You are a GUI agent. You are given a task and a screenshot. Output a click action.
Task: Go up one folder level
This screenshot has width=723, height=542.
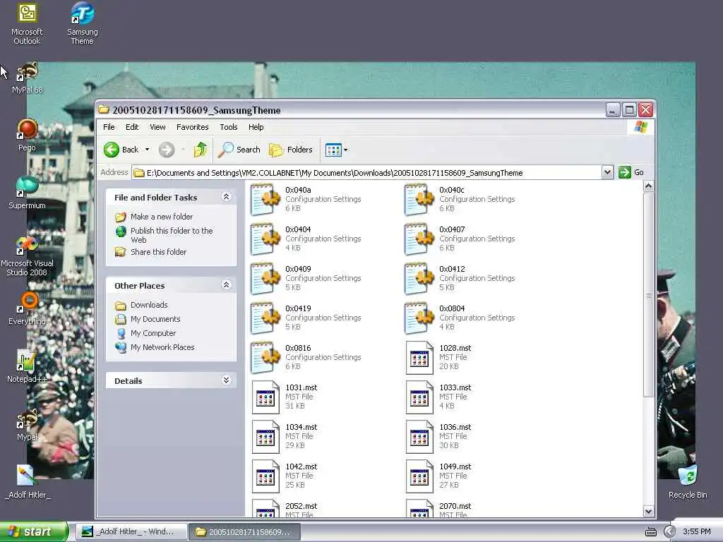click(200, 150)
